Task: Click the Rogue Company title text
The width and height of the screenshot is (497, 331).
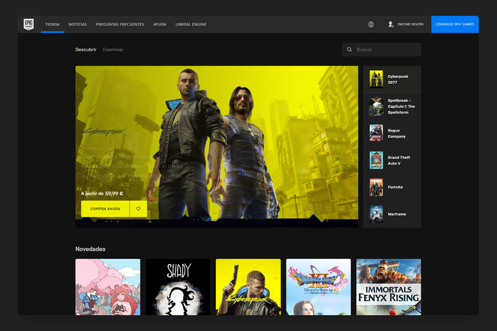Action: pyautogui.click(x=396, y=134)
